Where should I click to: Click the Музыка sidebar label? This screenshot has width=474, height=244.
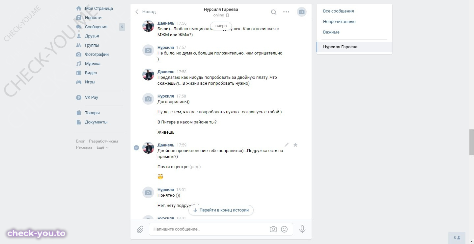click(x=93, y=64)
